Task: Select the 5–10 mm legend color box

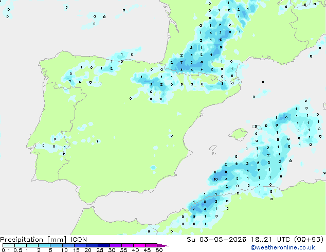Action: 56,245
